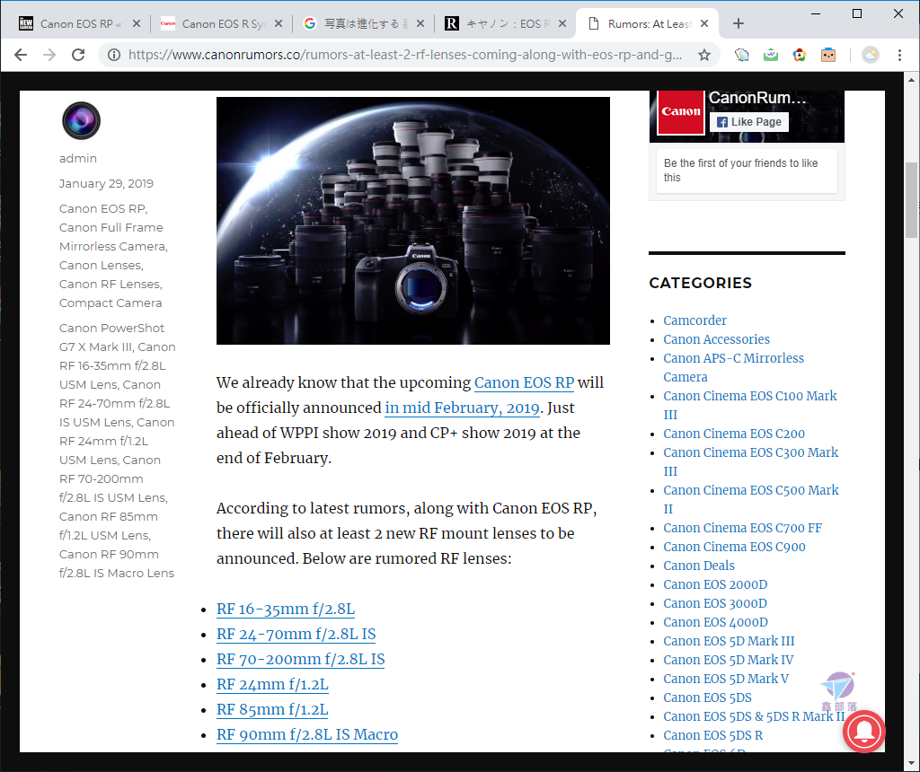Open the 'Canon EOS 5DS' category link

pos(707,697)
